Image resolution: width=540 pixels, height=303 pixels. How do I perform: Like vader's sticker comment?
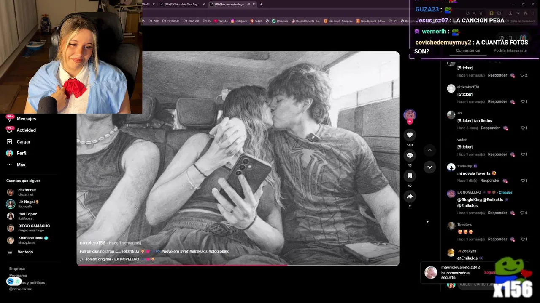click(524, 154)
